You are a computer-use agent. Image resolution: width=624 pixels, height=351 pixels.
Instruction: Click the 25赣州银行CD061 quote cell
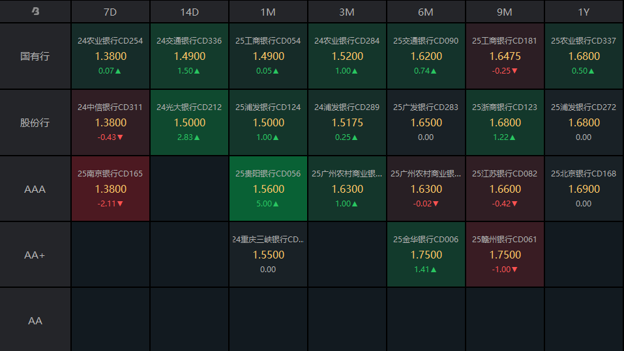[x=505, y=255]
